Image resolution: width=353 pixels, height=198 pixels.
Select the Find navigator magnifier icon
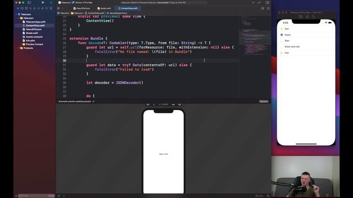coord(30,8)
